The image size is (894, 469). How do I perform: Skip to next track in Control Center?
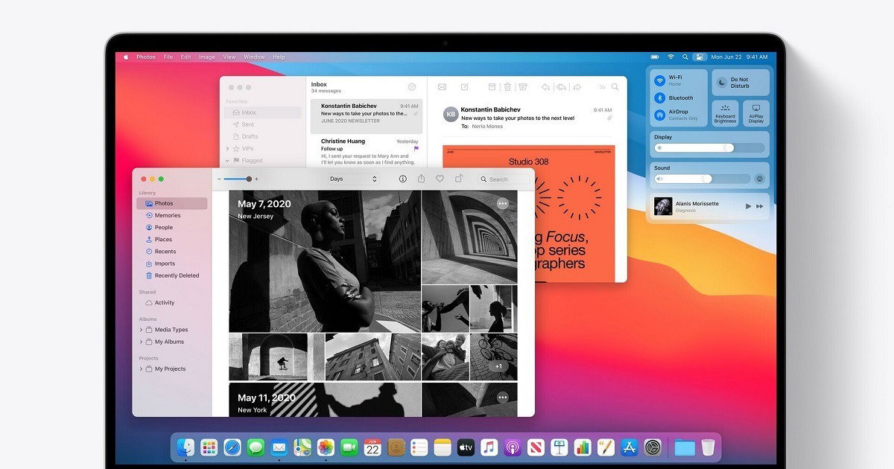tap(760, 206)
